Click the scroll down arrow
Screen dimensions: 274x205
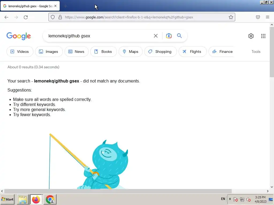coord(272,187)
